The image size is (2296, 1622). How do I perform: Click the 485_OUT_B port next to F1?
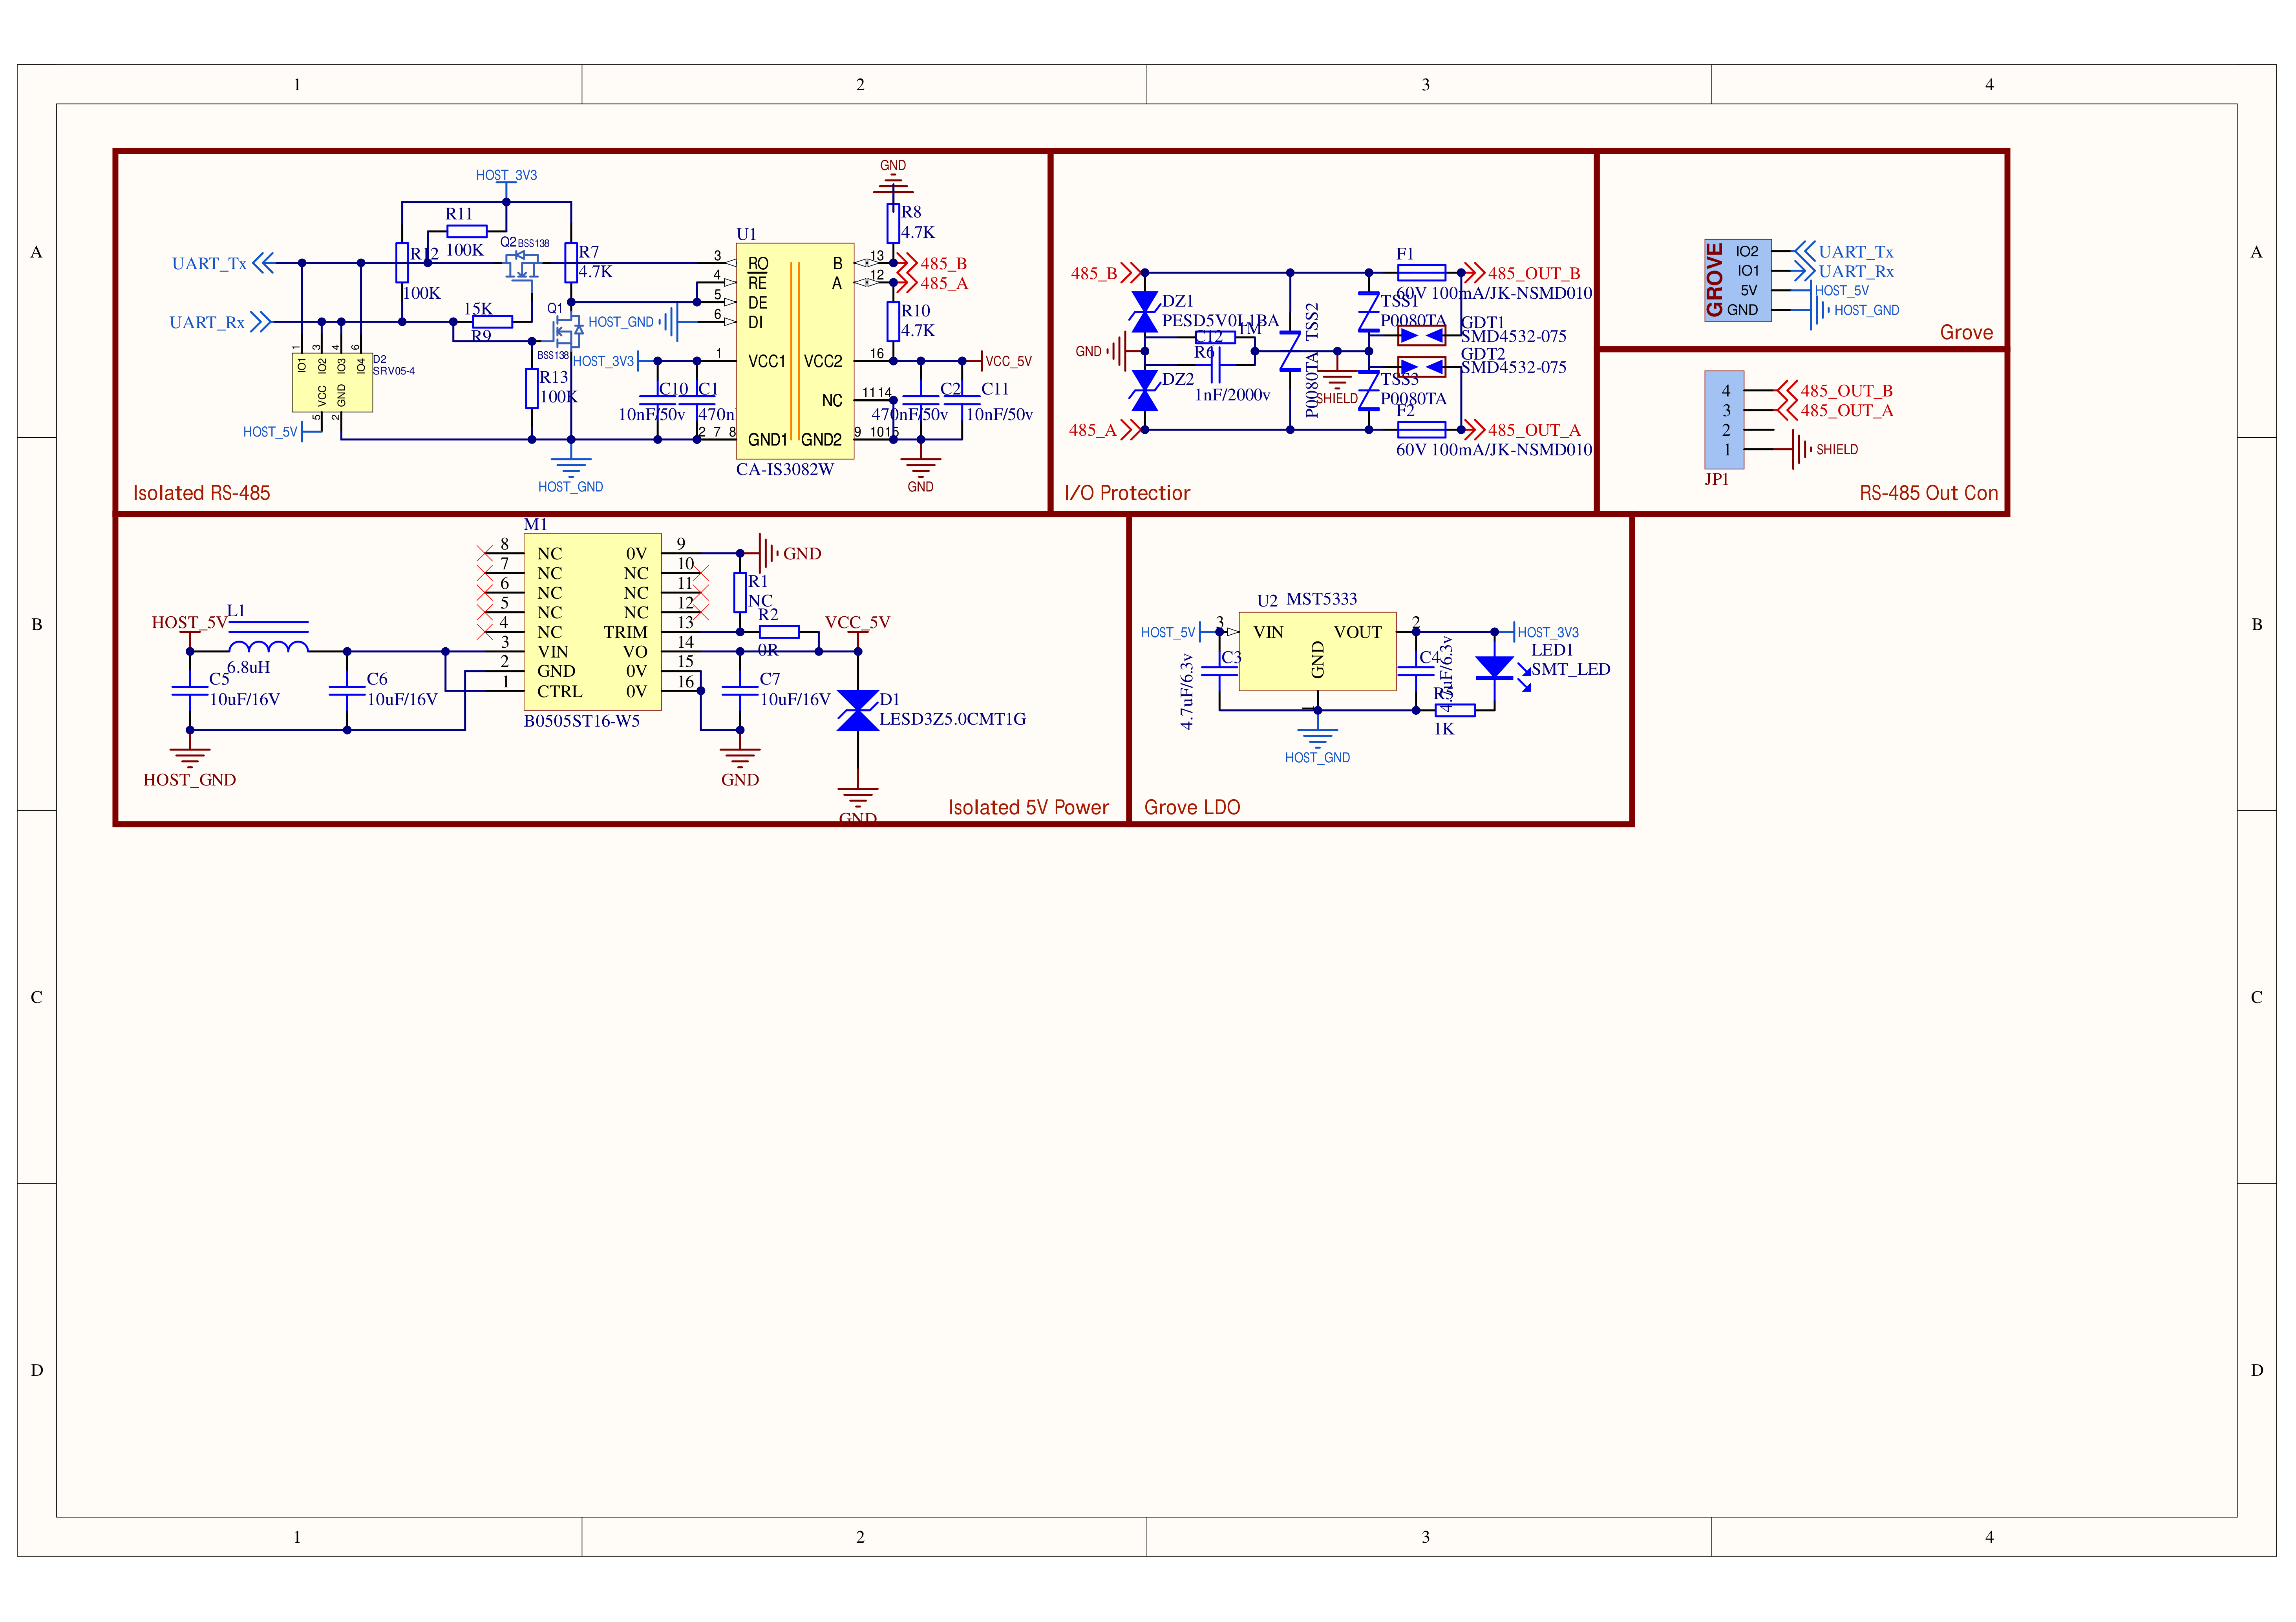click(x=1522, y=273)
